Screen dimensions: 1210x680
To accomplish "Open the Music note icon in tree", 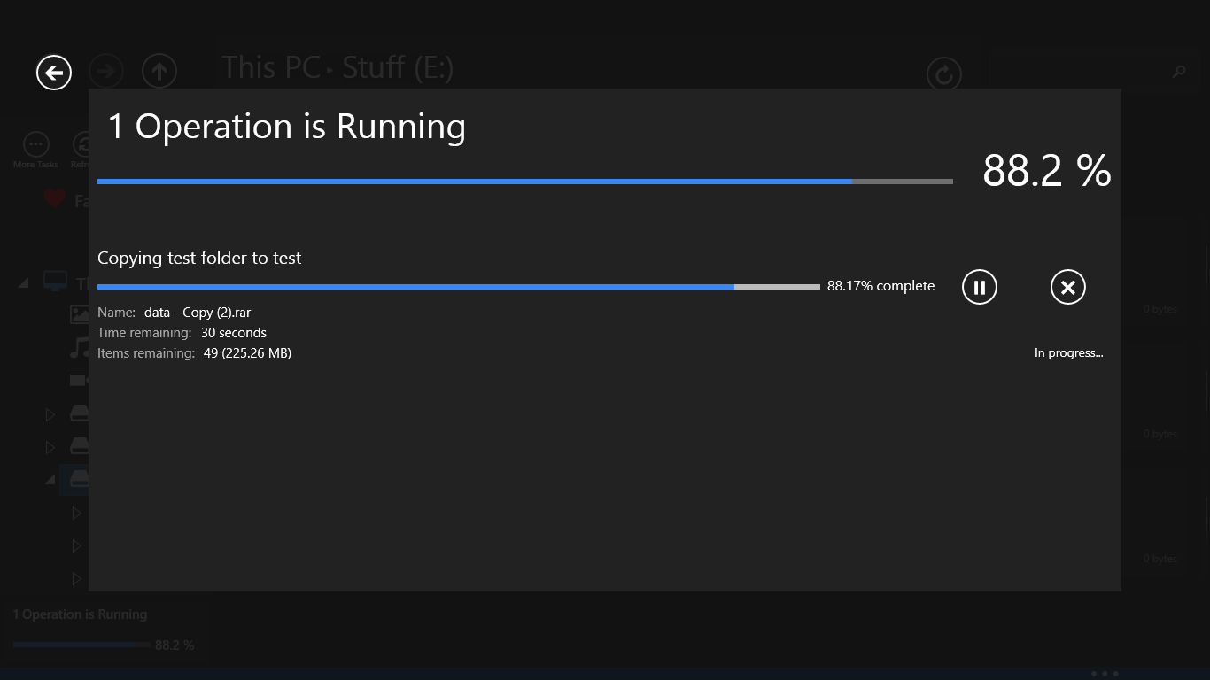I will [x=79, y=348].
